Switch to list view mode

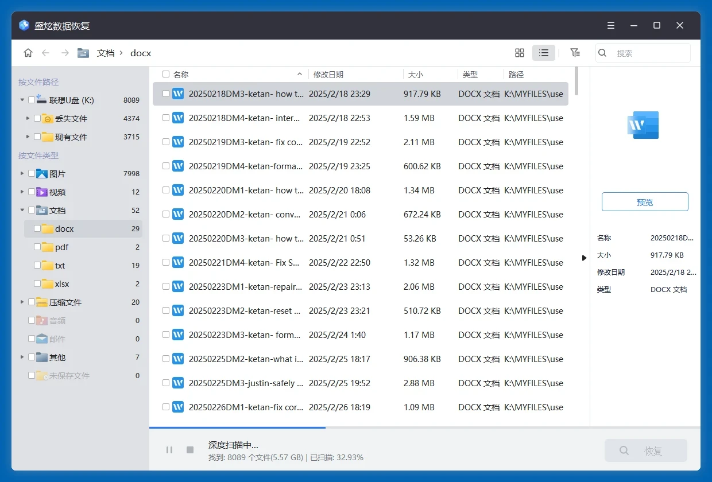tap(544, 53)
